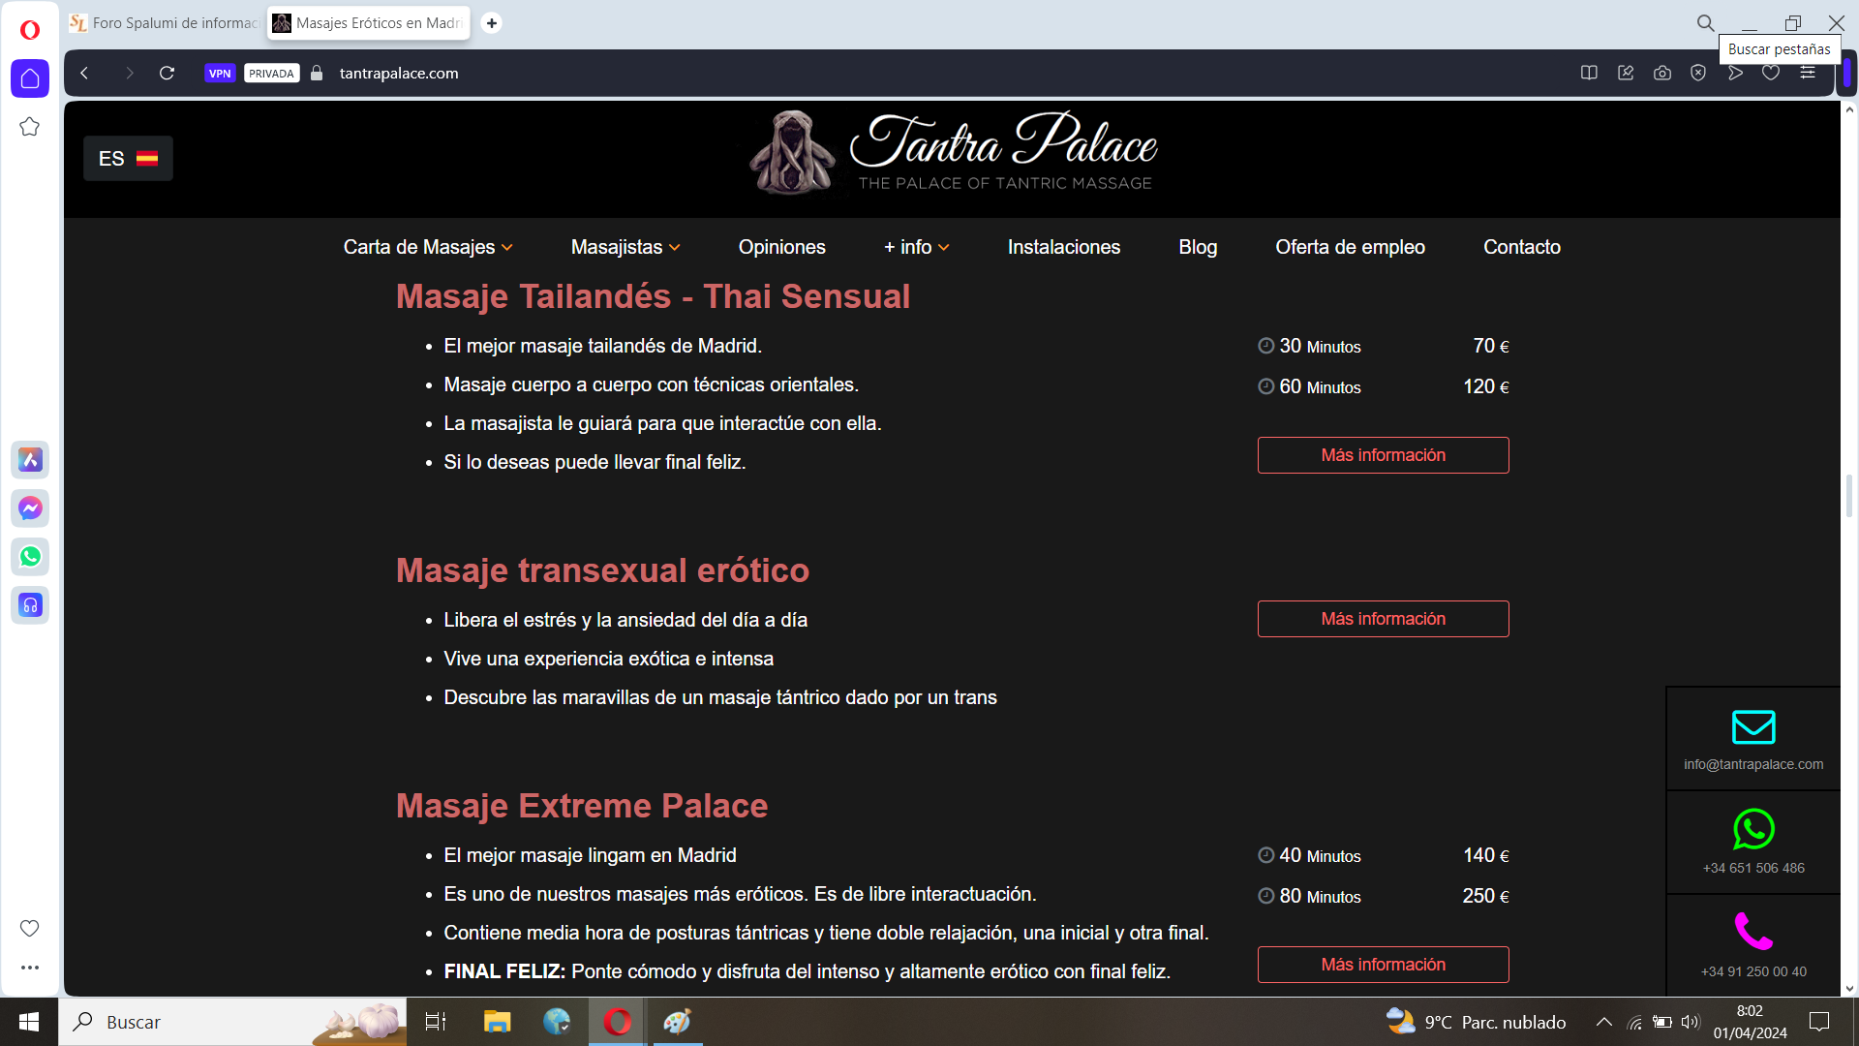Screen dimensions: 1859x1046
Task: Open the ES language selector
Action: click(128, 159)
